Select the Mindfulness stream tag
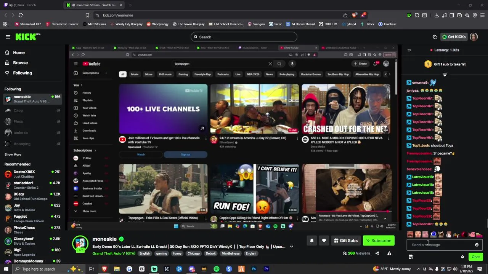The image size is (488, 274). coord(231,253)
